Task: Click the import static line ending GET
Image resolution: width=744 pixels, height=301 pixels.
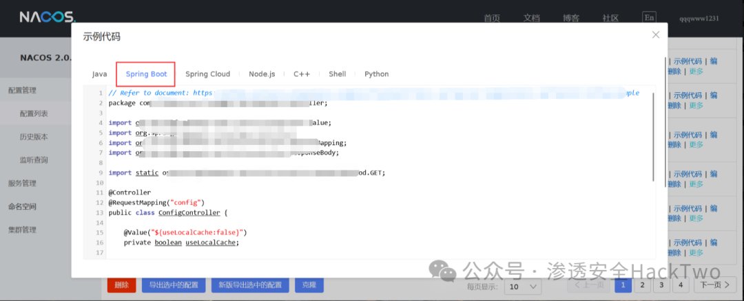Action: (247, 172)
